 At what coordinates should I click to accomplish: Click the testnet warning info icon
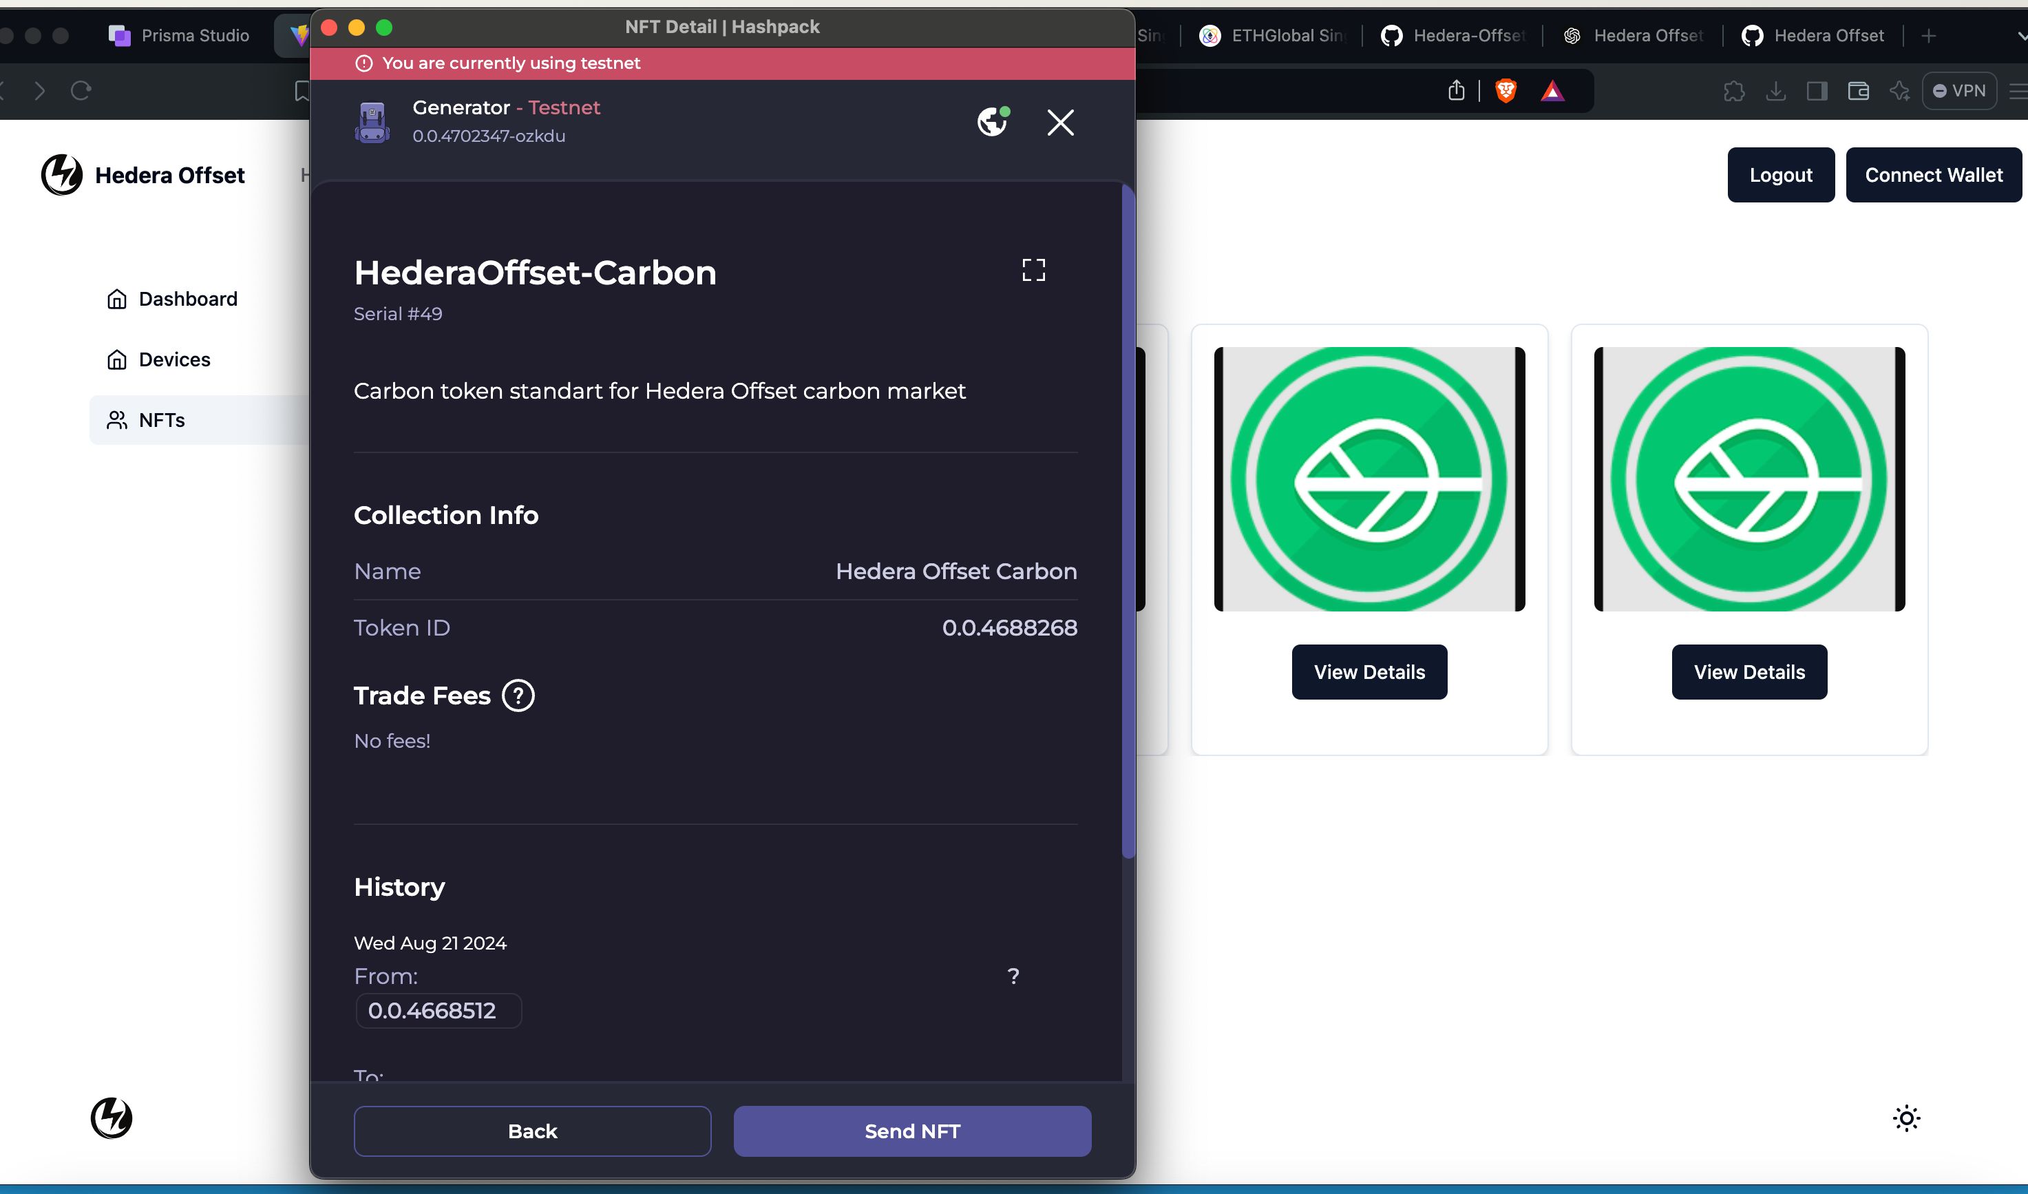[x=363, y=63]
